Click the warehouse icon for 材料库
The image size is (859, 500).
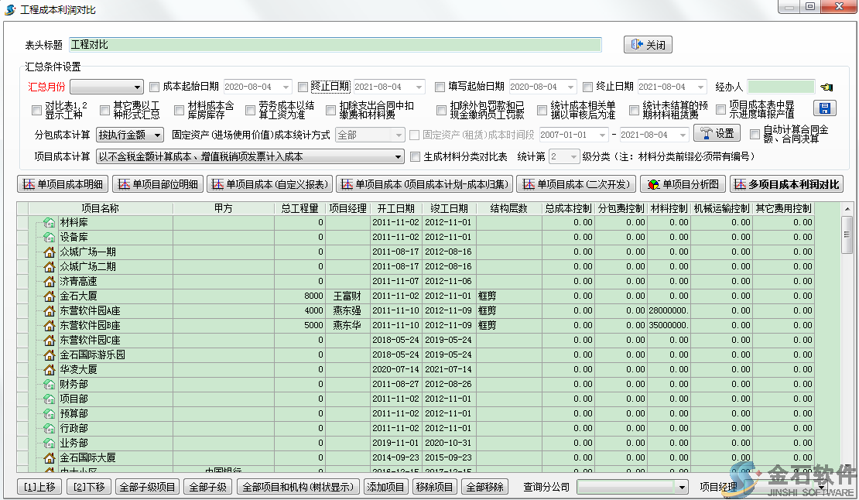[x=50, y=222]
